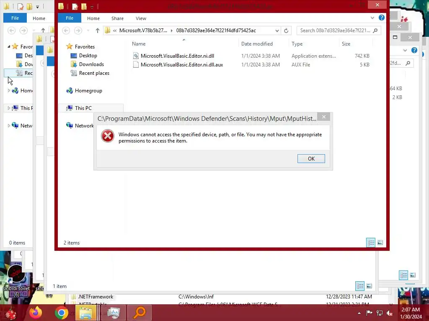Open Share tab in front Explorer window
The image size is (429, 321).
click(x=117, y=18)
